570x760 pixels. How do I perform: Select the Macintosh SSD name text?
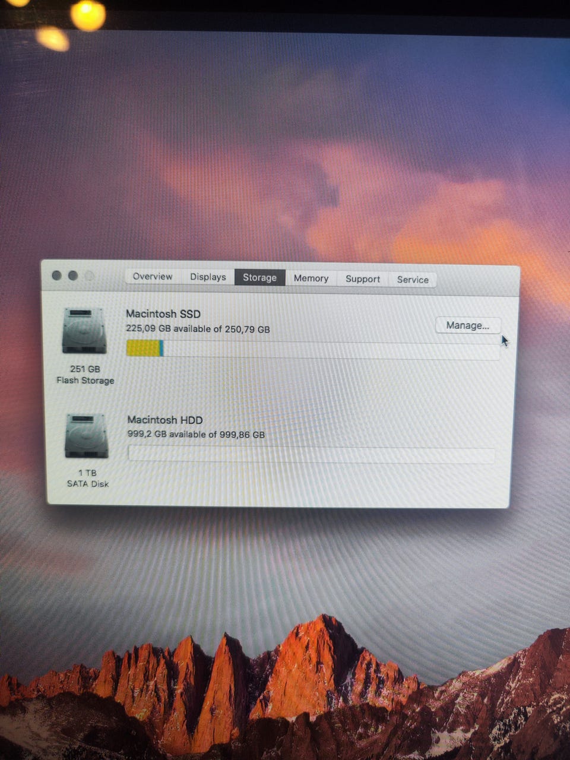[163, 313]
